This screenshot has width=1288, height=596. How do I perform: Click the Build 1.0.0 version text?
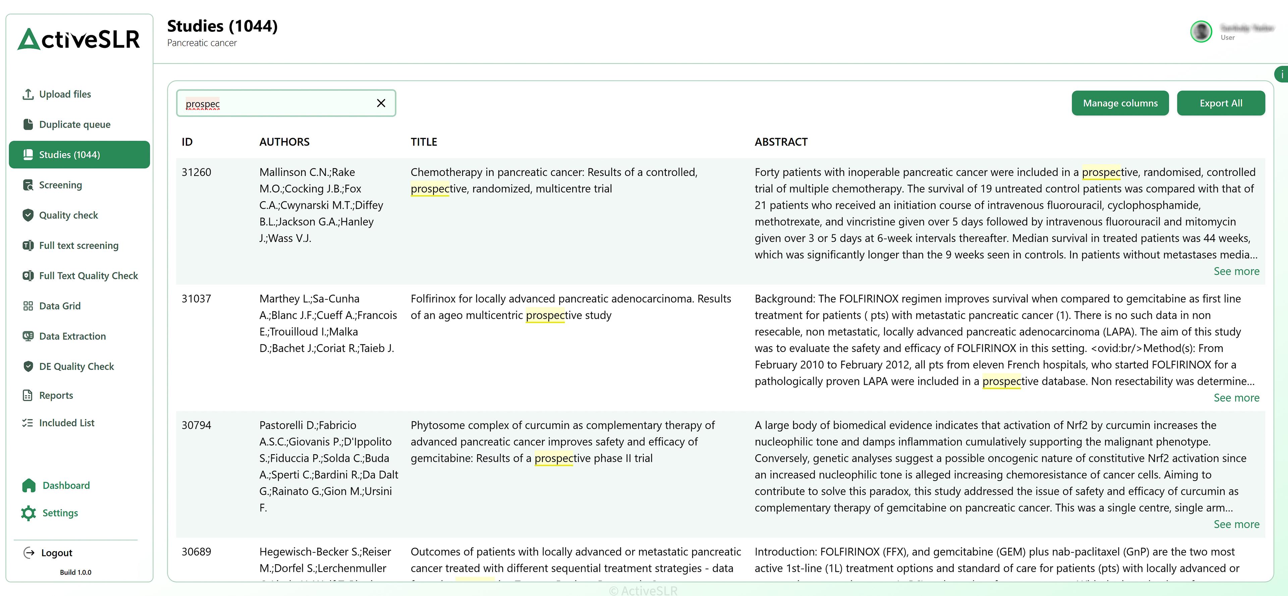[x=75, y=573]
